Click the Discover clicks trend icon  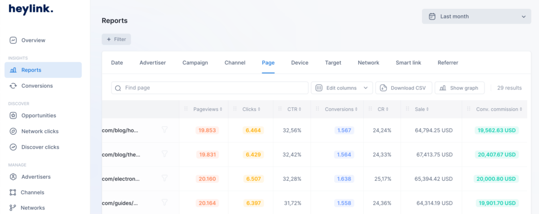pyautogui.click(x=13, y=147)
